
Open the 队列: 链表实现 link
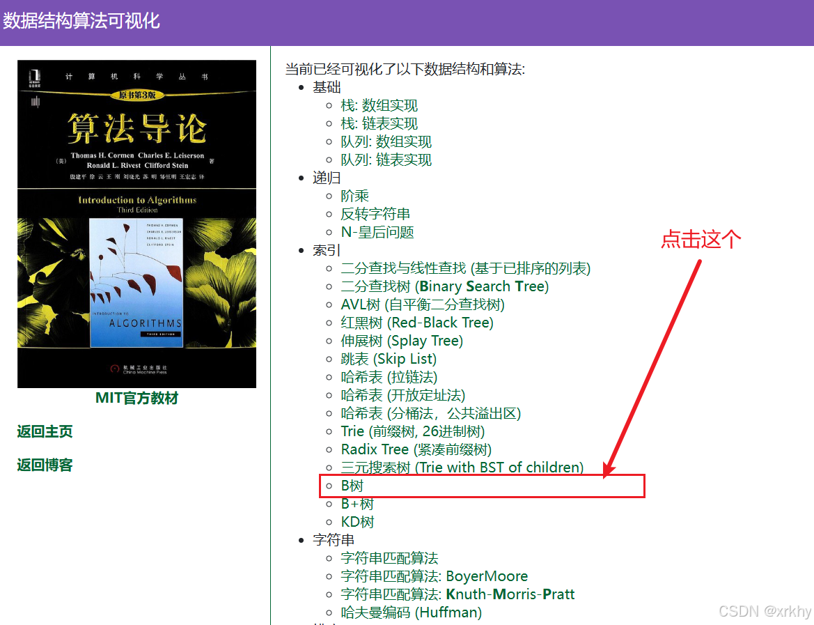(x=386, y=160)
